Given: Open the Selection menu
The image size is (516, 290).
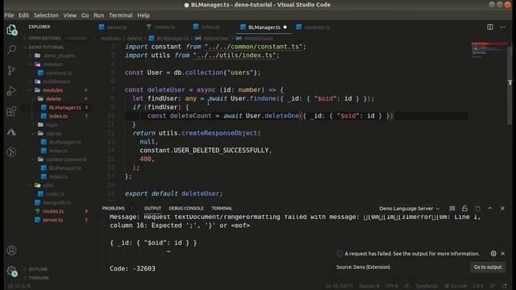Looking at the screenshot, I should pos(46,15).
